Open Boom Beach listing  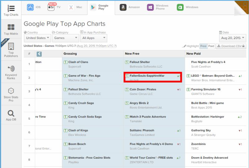coord(77,144)
